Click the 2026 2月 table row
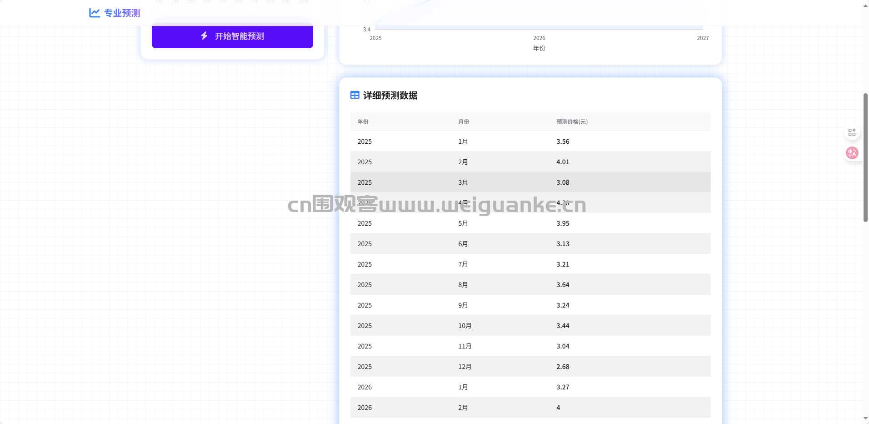The image size is (869, 424). pyautogui.click(x=530, y=408)
